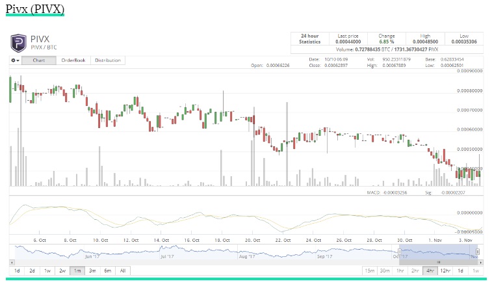Select the 2d time range button
Image resolution: width=492 pixels, height=290 pixels.
click(x=32, y=270)
